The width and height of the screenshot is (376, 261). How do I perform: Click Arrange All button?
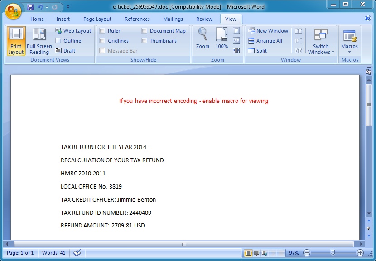265,41
